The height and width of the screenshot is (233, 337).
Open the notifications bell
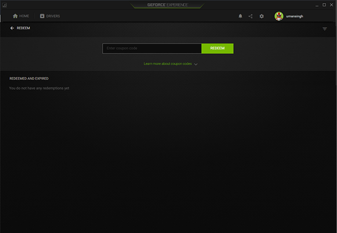pyautogui.click(x=240, y=16)
